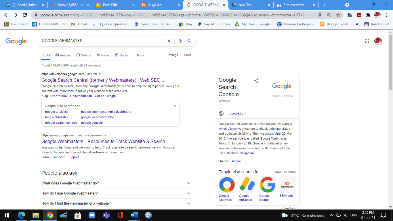The height and width of the screenshot is (221, 393).
Task: Open Microsoft Word from taskbar
Action: point(134,215)
